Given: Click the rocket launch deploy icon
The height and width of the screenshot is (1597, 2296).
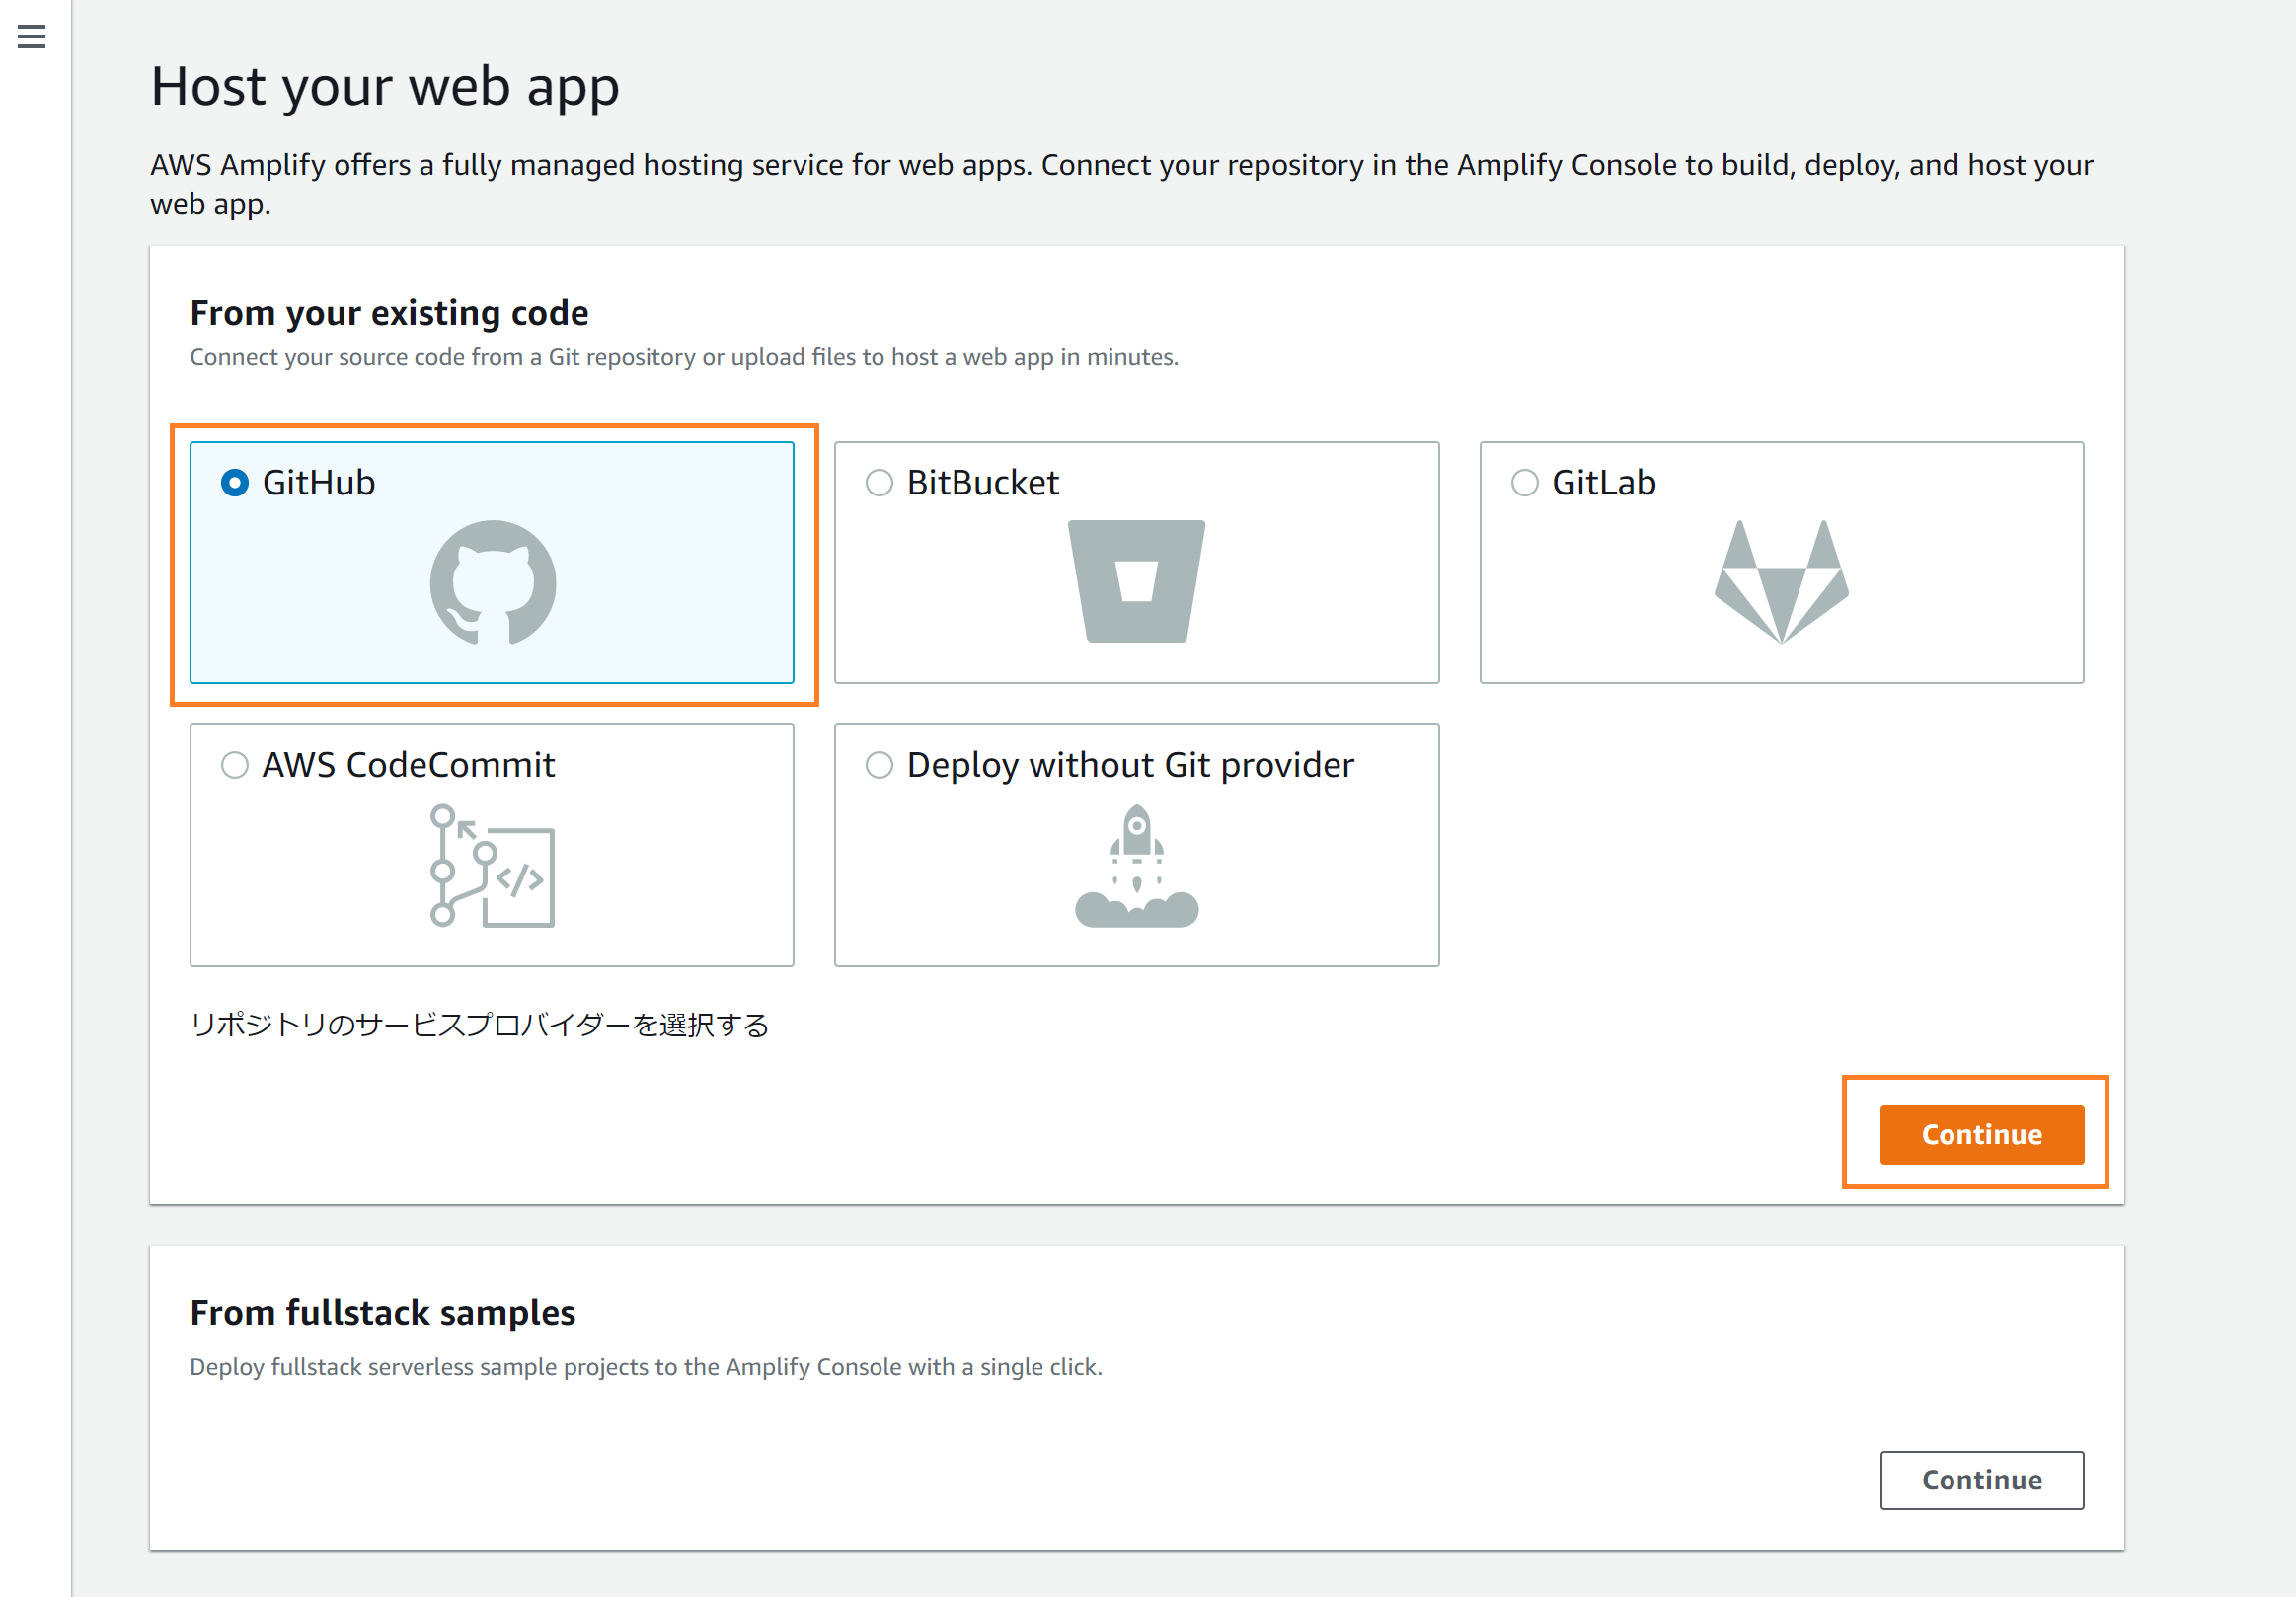Looking at the screenshot, I should [x=1136, y=865].
